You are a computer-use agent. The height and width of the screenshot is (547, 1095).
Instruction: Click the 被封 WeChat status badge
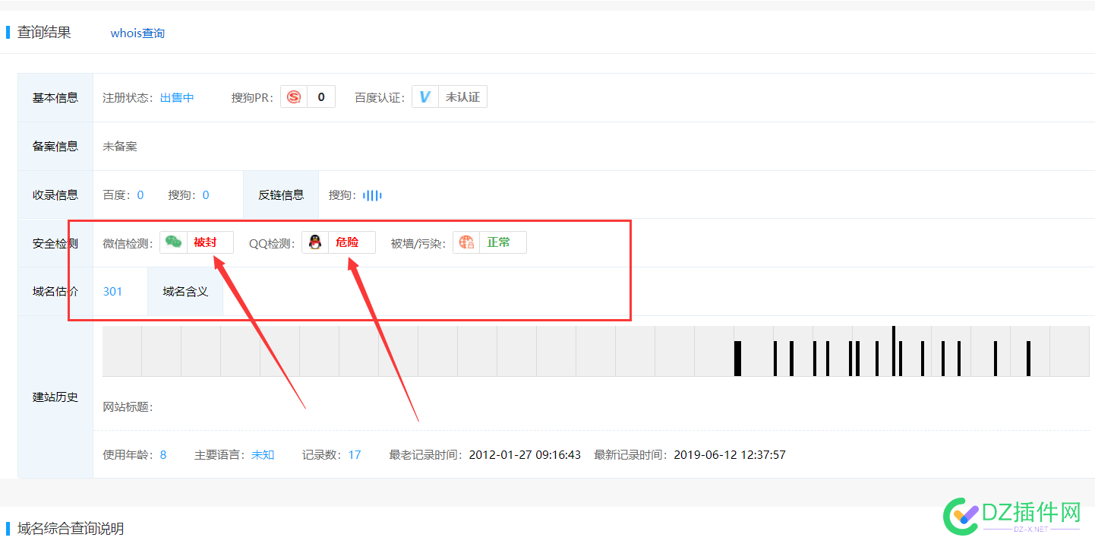click(205, 242)
